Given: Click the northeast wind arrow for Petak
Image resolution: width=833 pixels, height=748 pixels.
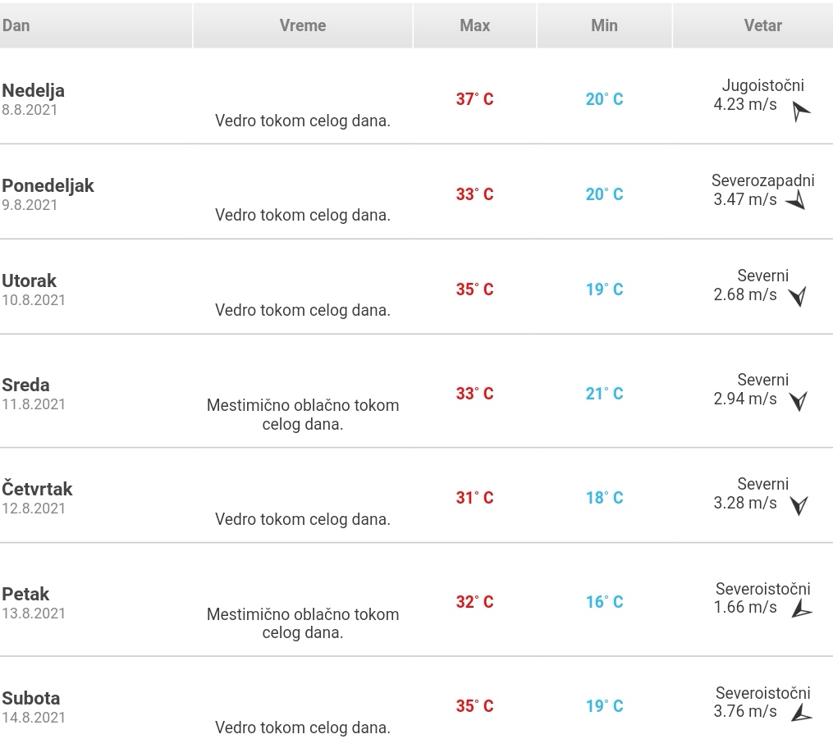Looking at the screenshot, I should 801,609.
